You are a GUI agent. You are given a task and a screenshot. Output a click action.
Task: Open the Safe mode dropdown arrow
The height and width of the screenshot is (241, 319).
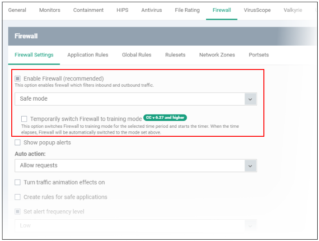coord(250,99)
